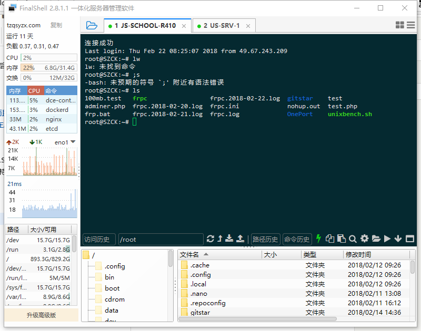Click the fullscreen window icon in terminal toolbar

tap(410, 239)
